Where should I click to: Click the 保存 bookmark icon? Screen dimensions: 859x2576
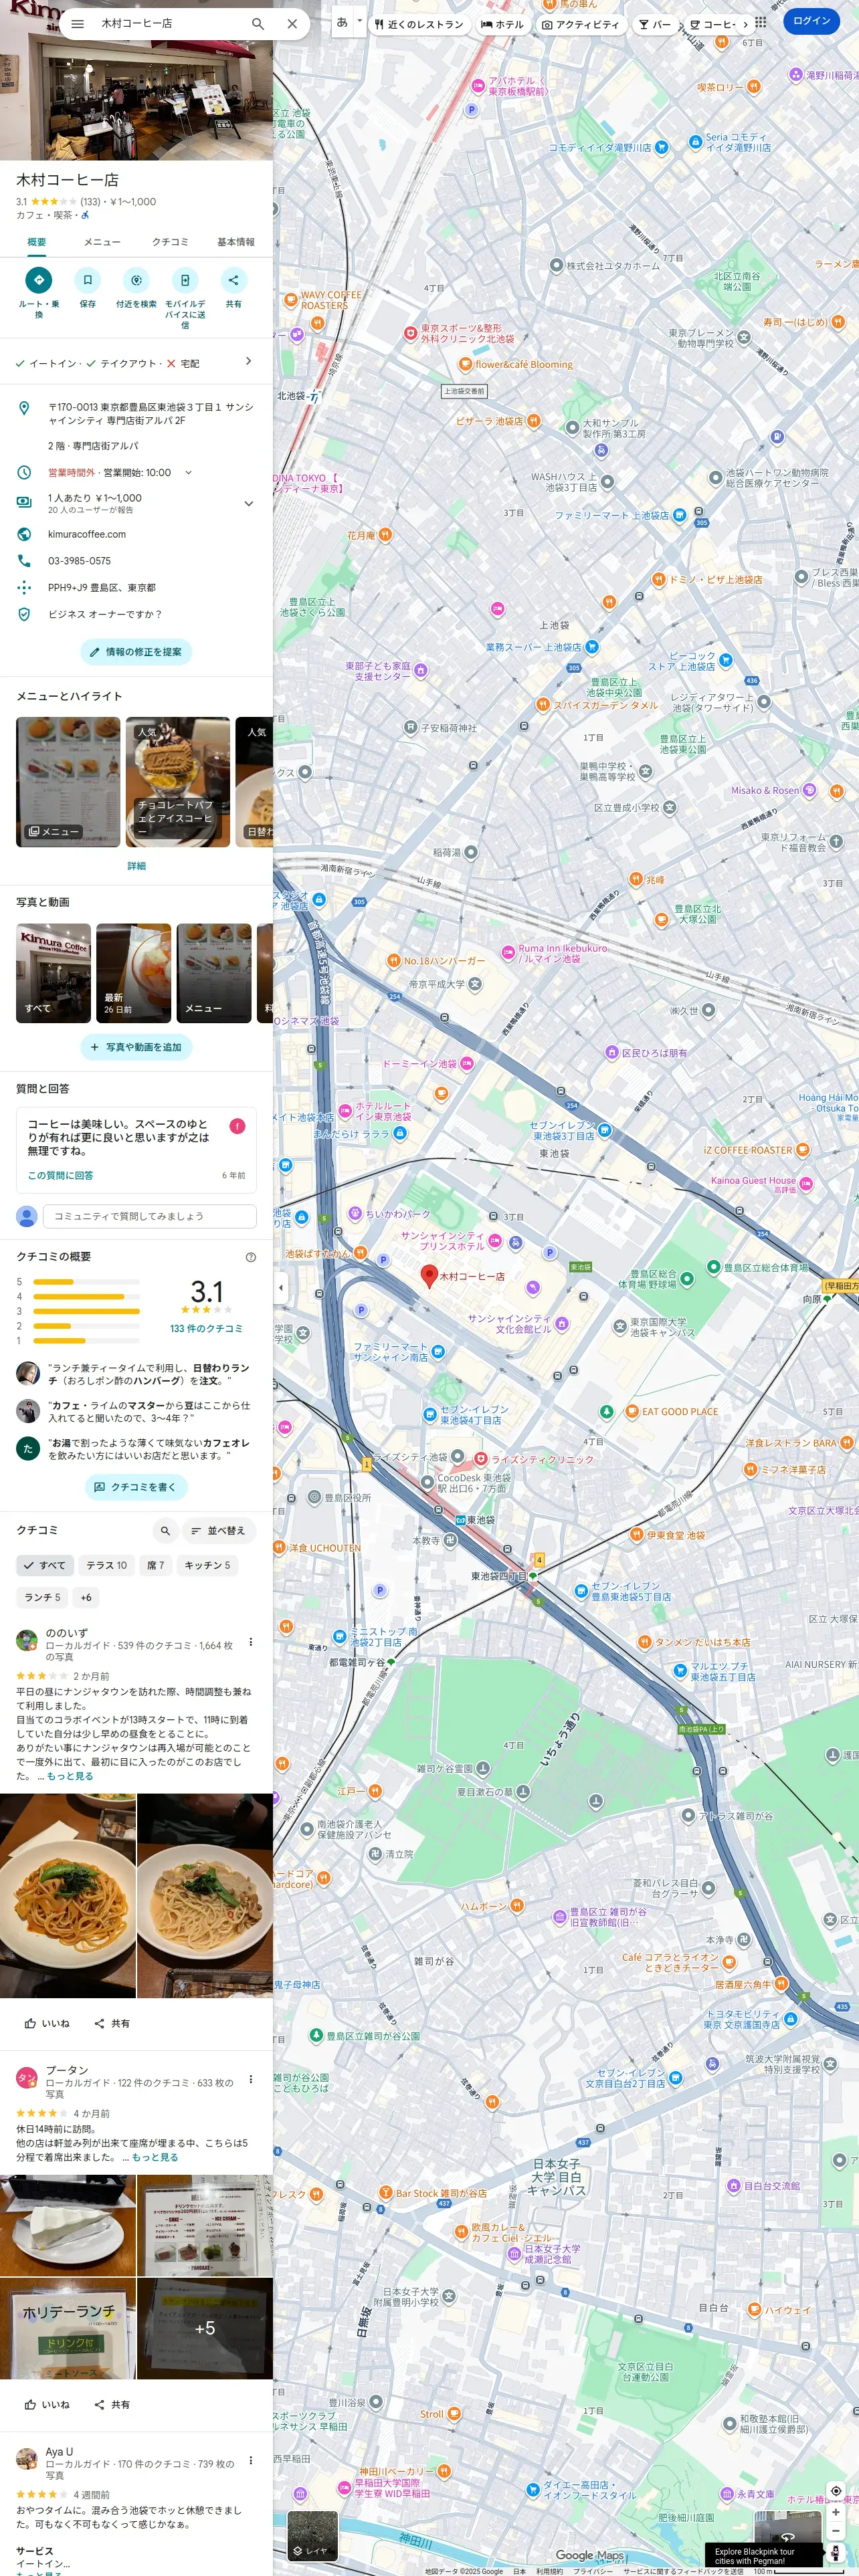(88, 280)
